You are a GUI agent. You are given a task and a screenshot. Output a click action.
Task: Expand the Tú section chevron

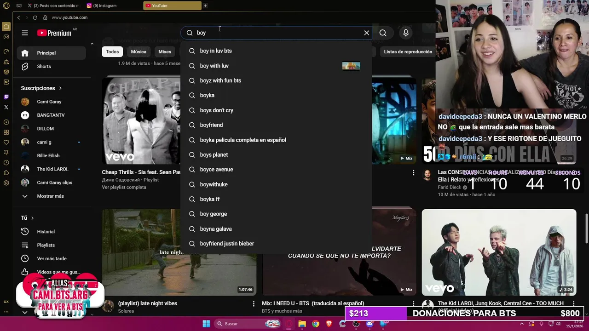point(33,218)
